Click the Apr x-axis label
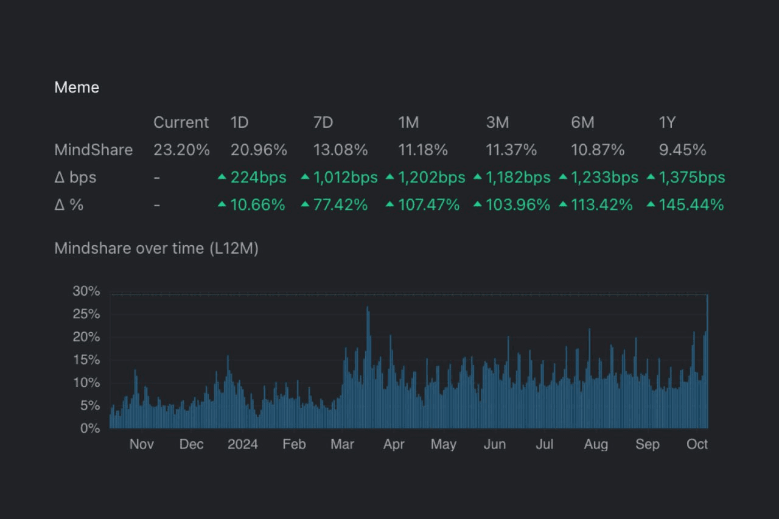 394,444
